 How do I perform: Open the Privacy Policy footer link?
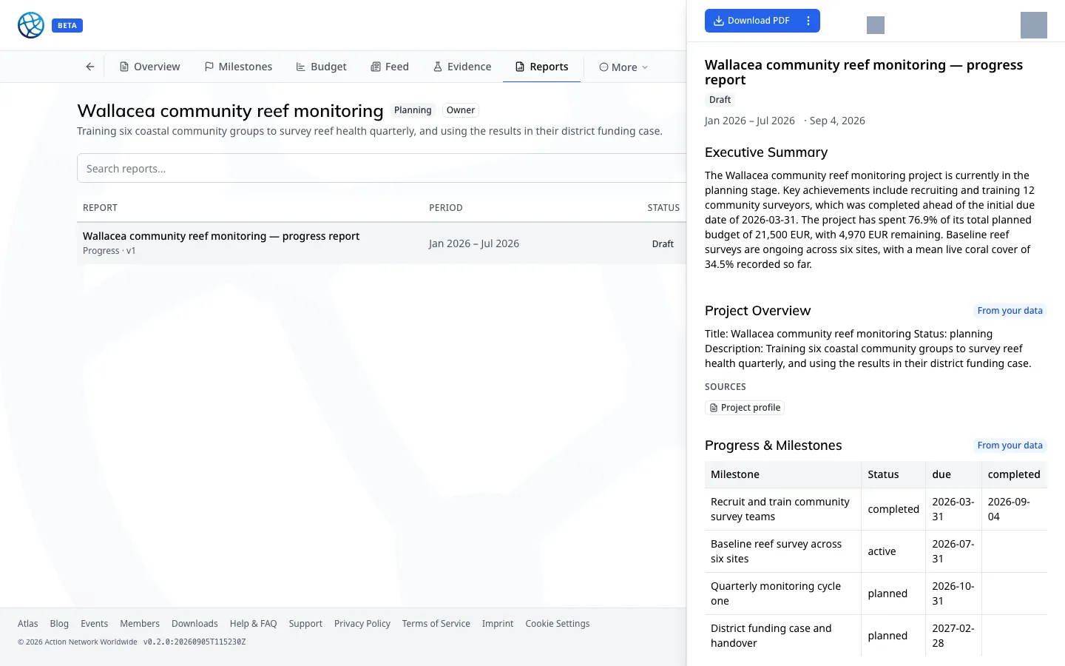[x=362, y=624]
